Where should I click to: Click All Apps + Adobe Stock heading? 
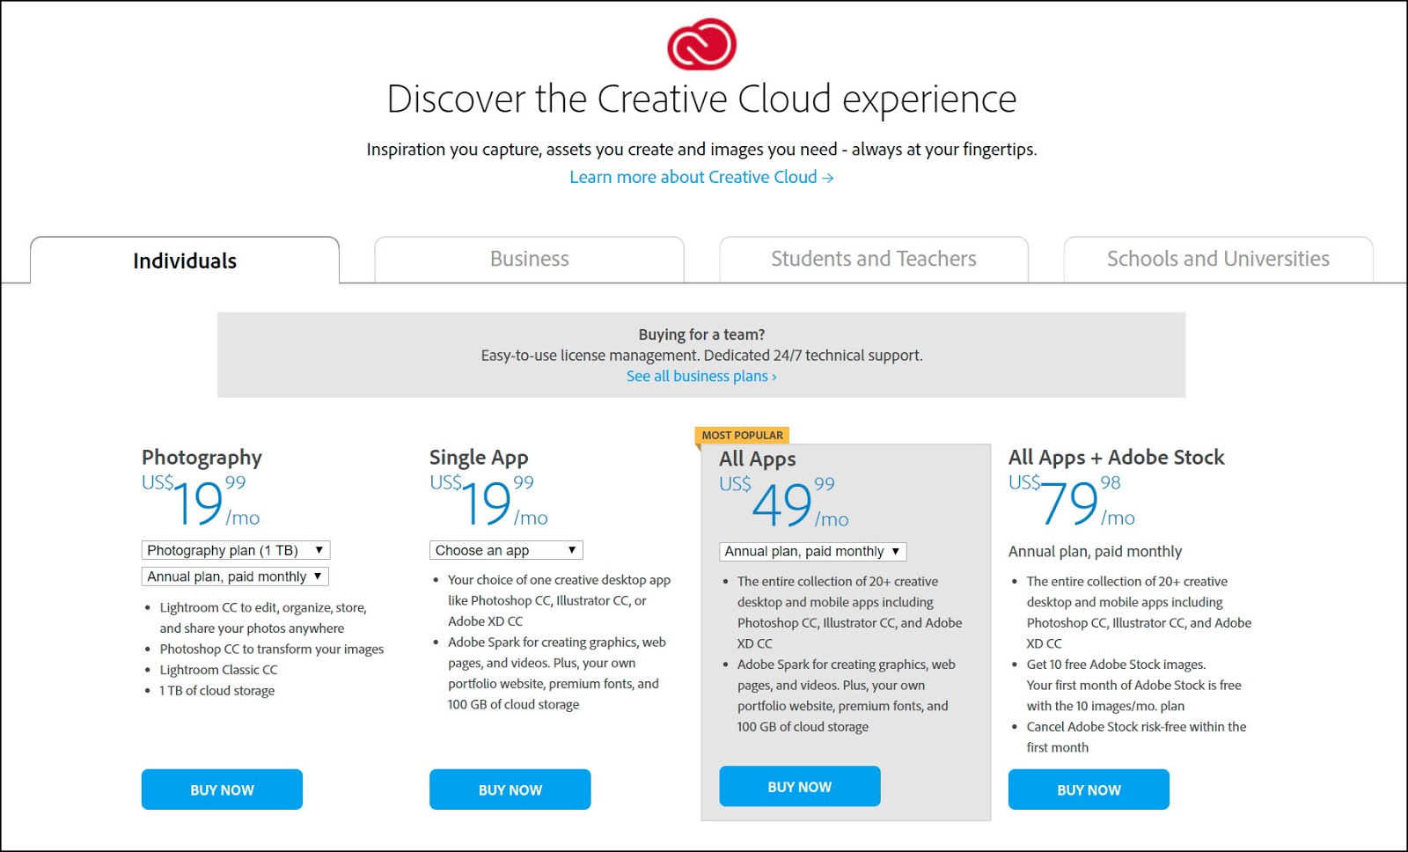pyautogui.click(x=1116, y=458)
